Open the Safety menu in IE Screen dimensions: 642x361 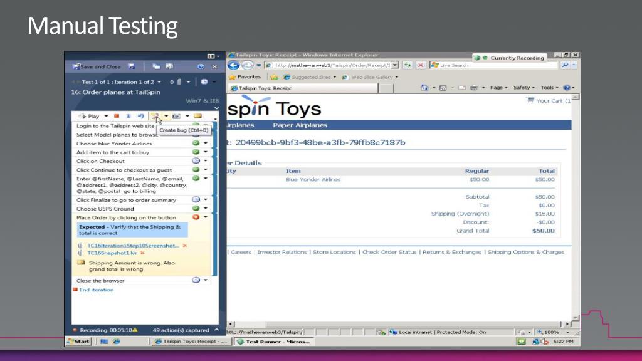click(524, 88)
